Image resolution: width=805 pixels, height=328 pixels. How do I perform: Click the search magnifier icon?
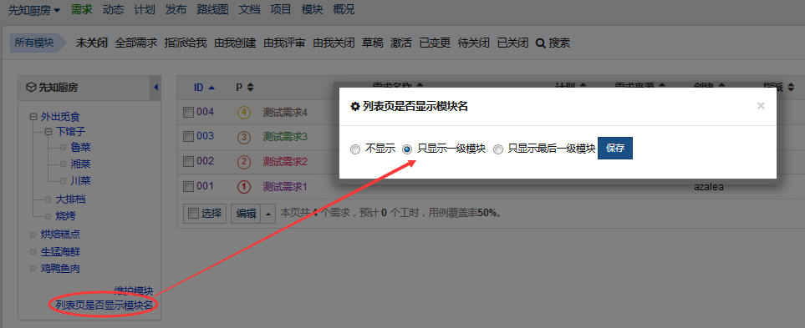(x=540, y=43)
